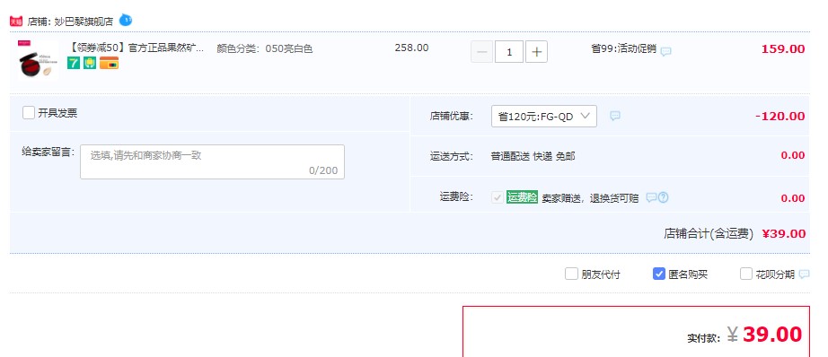The height and width of the screenshot is (357, 828).
Task: Click the Tmall logo icon beside 店铺
Action: (16, 22)
